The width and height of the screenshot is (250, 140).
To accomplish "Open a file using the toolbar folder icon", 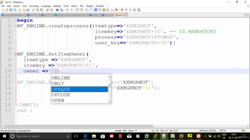I will (x=7, y=10).
